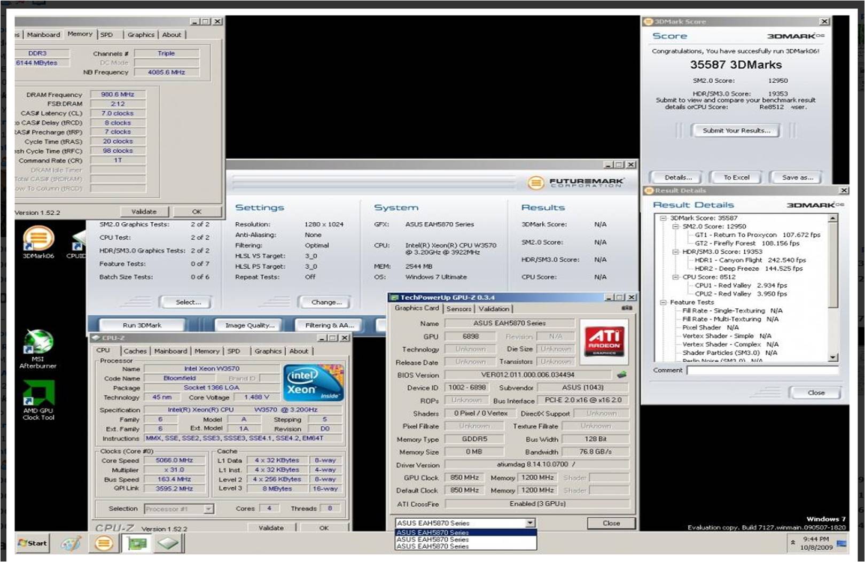
Task: Switch to the Sensors tab in GPU-Z
Action: coord(459,309)
